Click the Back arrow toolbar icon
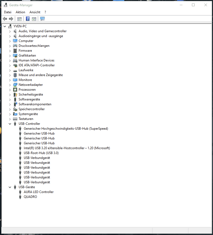This screenshot has width=213, height=235. [5, 19]
